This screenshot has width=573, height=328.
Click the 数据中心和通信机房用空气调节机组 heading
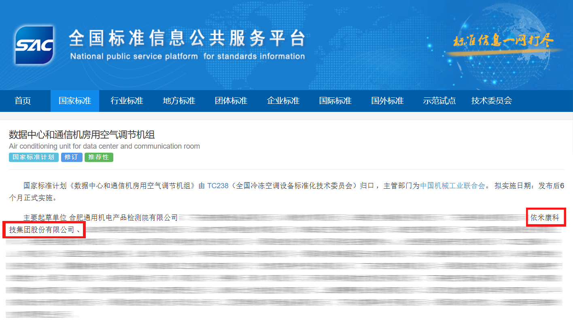pyautogui.click(x=82, y=135)
